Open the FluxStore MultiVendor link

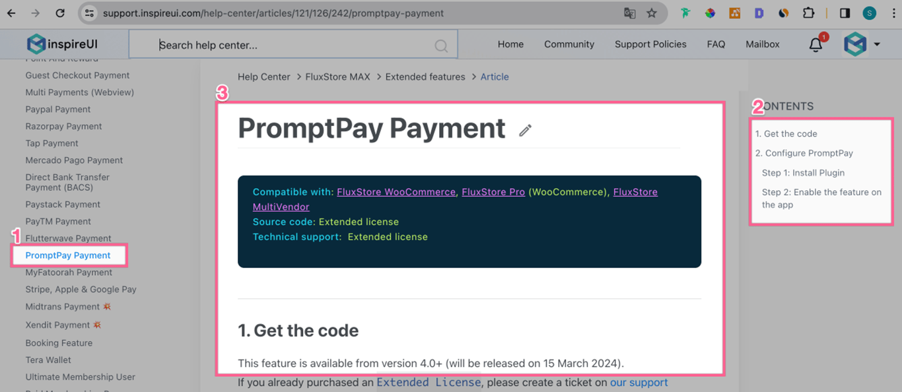tap(635, 192)
